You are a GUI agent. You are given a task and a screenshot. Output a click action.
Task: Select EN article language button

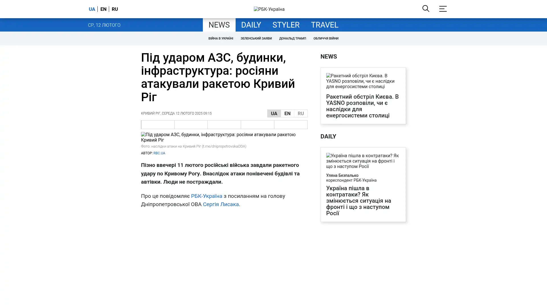pos(287,113)
